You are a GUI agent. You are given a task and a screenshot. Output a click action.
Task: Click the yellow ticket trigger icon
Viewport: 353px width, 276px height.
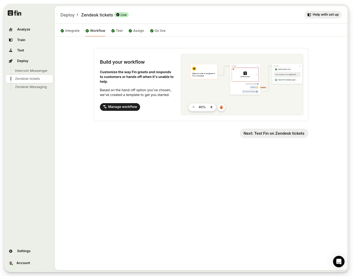(x=194, y=69)
